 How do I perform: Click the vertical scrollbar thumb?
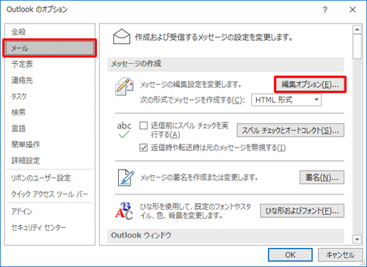(357, 46)
